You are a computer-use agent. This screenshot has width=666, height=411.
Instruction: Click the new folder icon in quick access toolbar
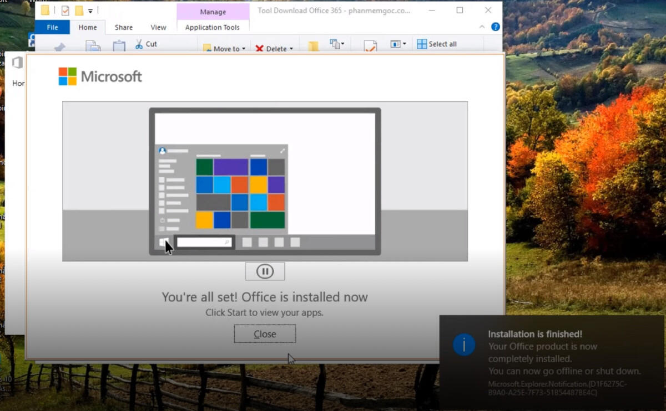[79, 11]
